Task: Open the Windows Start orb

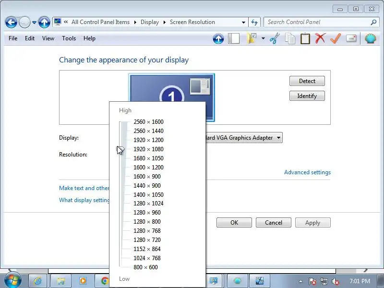Action: (x=12, y=280)
